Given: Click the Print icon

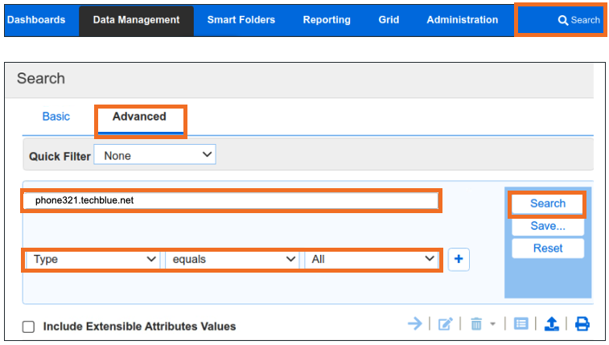Looking at the screenshot, I should [582, 323].
